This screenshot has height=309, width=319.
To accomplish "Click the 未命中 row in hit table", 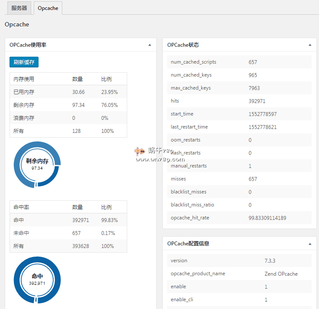I will pyautogui.click(x=68, y=233).
